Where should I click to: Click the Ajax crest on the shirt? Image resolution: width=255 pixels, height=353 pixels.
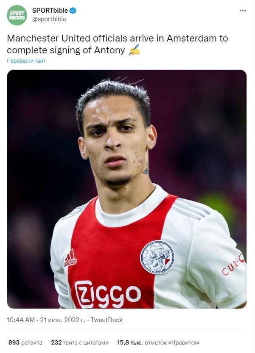(157, 257)
